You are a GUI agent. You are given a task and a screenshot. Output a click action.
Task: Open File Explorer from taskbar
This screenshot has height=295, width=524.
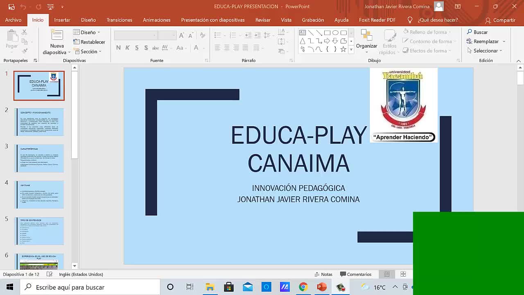click(210, 287)
